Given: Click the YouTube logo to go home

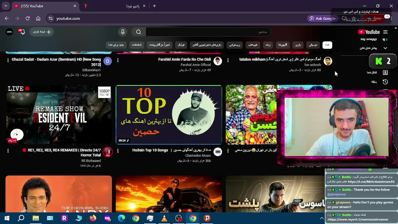Looking at the screenshot, I should click(369, 32).
